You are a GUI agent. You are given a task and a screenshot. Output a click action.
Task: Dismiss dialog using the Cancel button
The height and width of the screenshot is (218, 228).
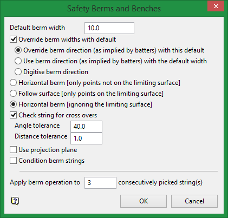(x=194, y=201)
